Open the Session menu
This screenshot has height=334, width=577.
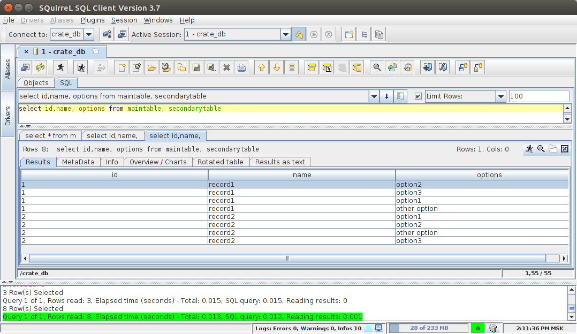[124, 20]
